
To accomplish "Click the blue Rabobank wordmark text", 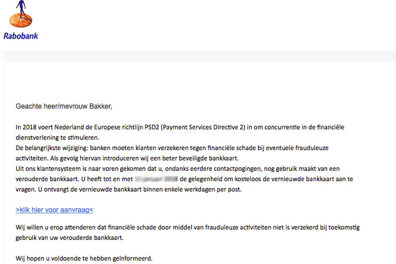I will click(x=21, y=36).
